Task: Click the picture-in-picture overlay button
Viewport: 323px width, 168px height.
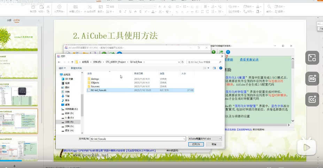Action: (312, 58)
